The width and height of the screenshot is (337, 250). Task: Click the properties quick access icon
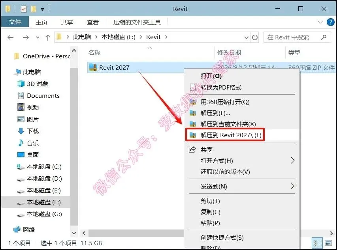[x=24, y=9]
